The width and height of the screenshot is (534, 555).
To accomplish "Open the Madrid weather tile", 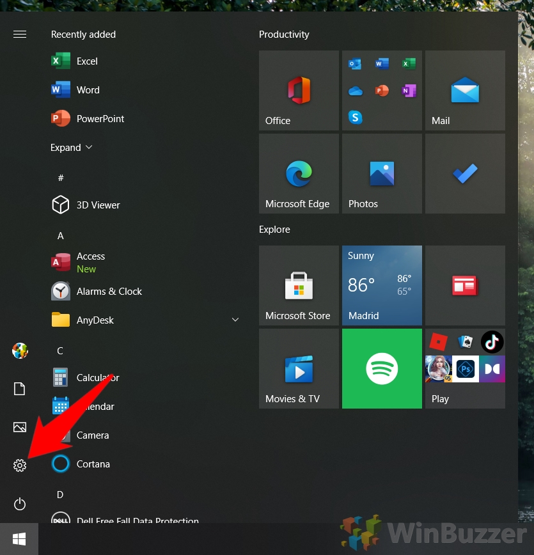I will [x=382, y=285].
